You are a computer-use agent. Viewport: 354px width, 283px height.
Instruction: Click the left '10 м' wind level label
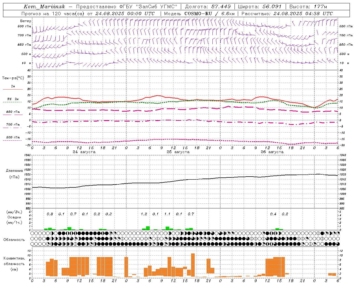[27, 63]
